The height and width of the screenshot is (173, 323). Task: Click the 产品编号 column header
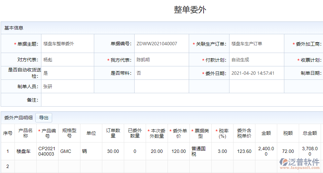[47, 133]
